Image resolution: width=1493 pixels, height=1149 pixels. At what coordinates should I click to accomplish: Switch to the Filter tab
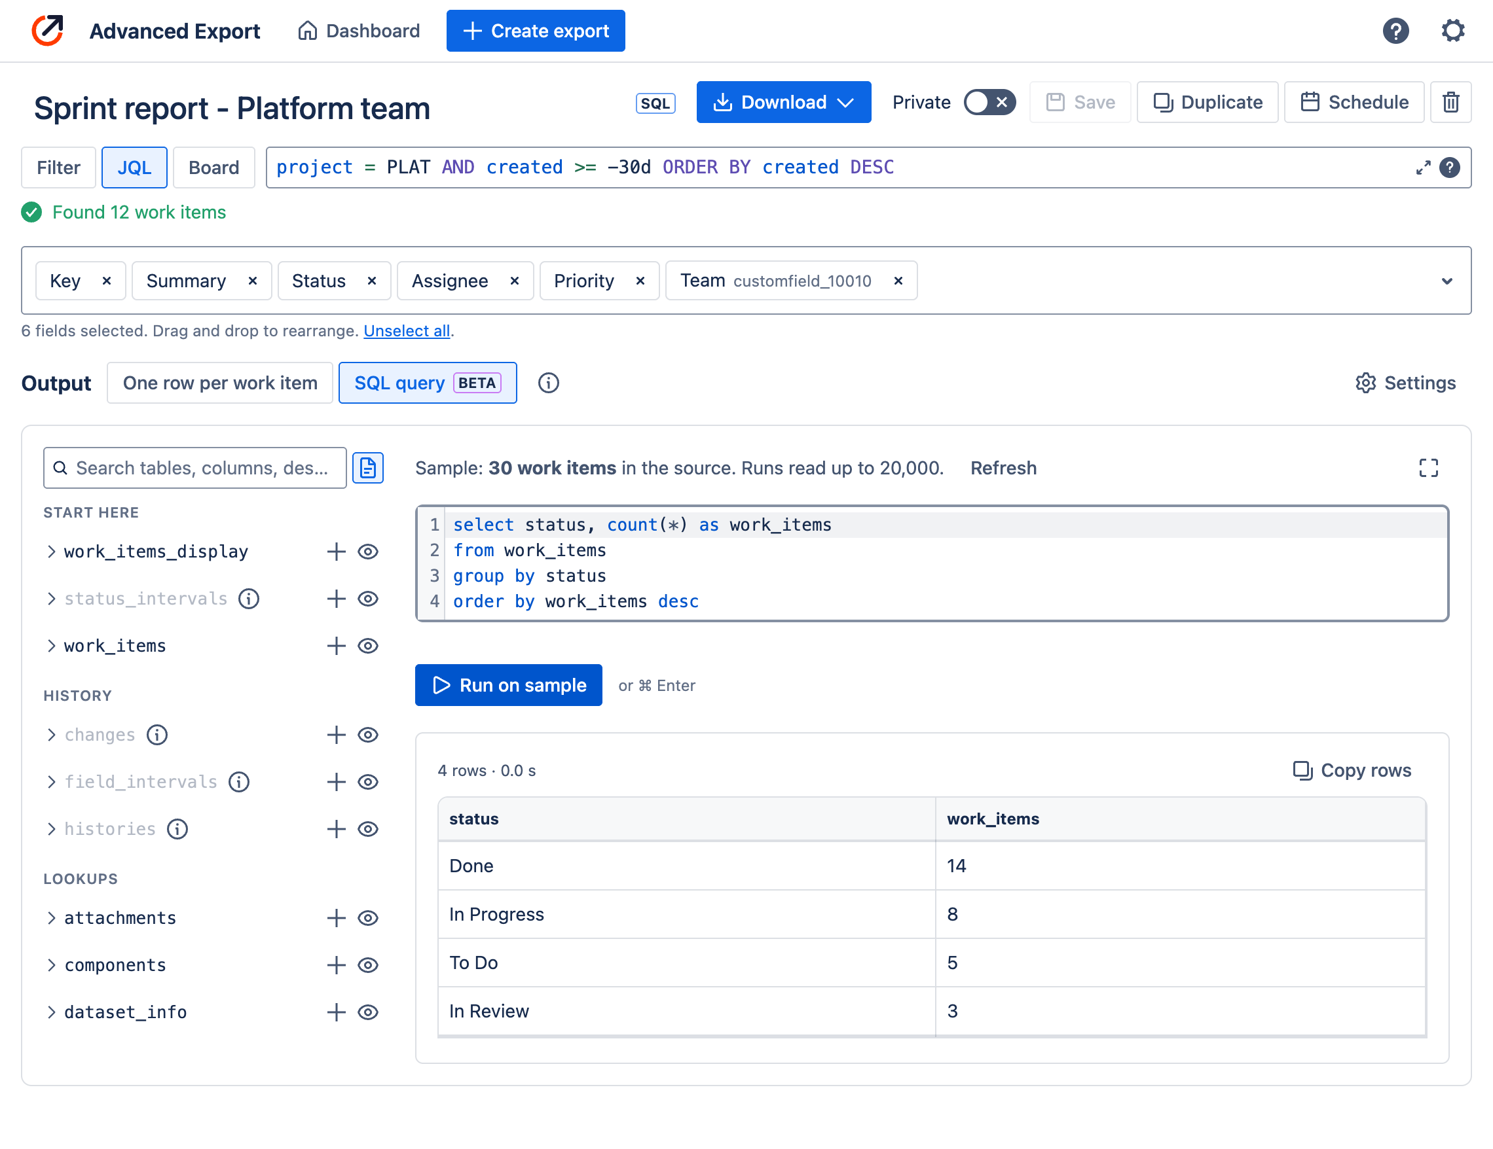coord(58,168)
